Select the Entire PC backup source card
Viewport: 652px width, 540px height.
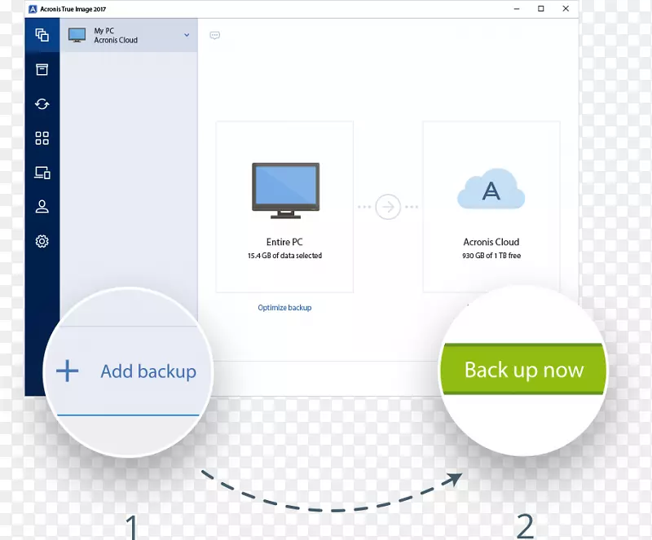tap(284, 207)
